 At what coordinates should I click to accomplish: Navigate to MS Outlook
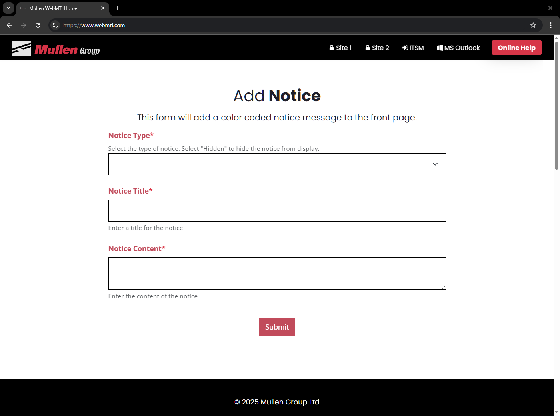[458, 47]
